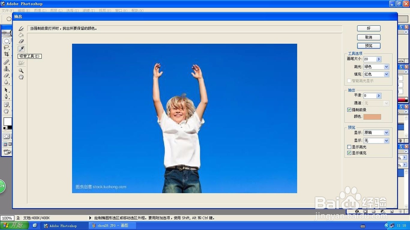
Task: Select the Crop tool in Photoshop toolbox
Action: pyautogui.click(x=7, y=54)
